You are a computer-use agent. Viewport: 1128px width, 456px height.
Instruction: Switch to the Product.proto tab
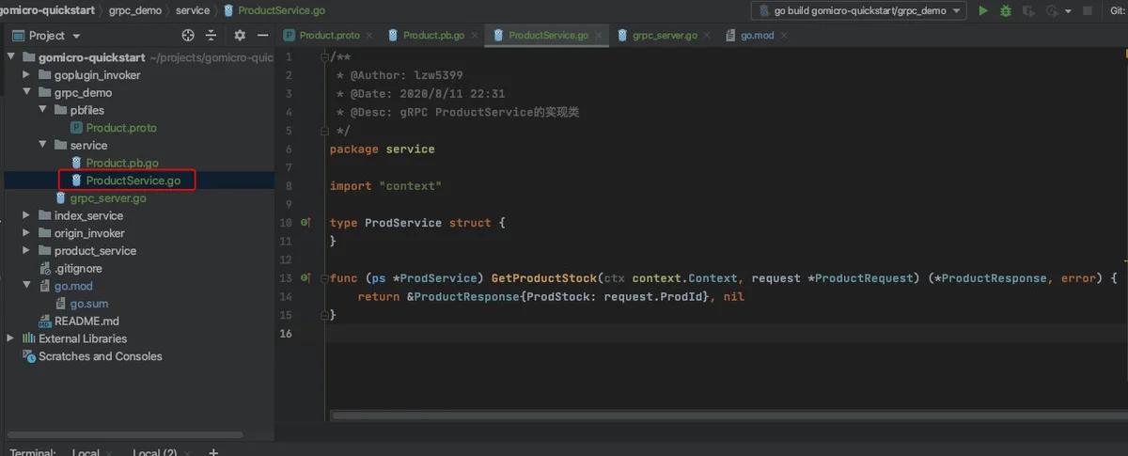tap(329, 35)
